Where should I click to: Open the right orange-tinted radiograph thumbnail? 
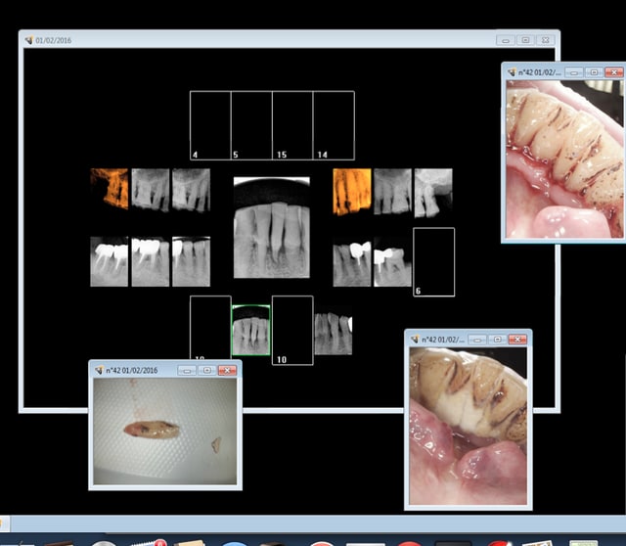[351, 191]
